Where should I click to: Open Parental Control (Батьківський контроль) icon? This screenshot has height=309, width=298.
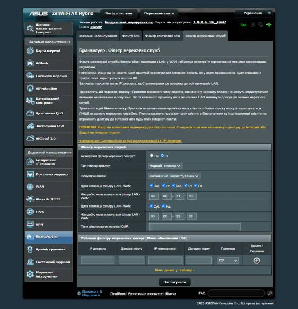pyautogui.click(x=30, y=101)
